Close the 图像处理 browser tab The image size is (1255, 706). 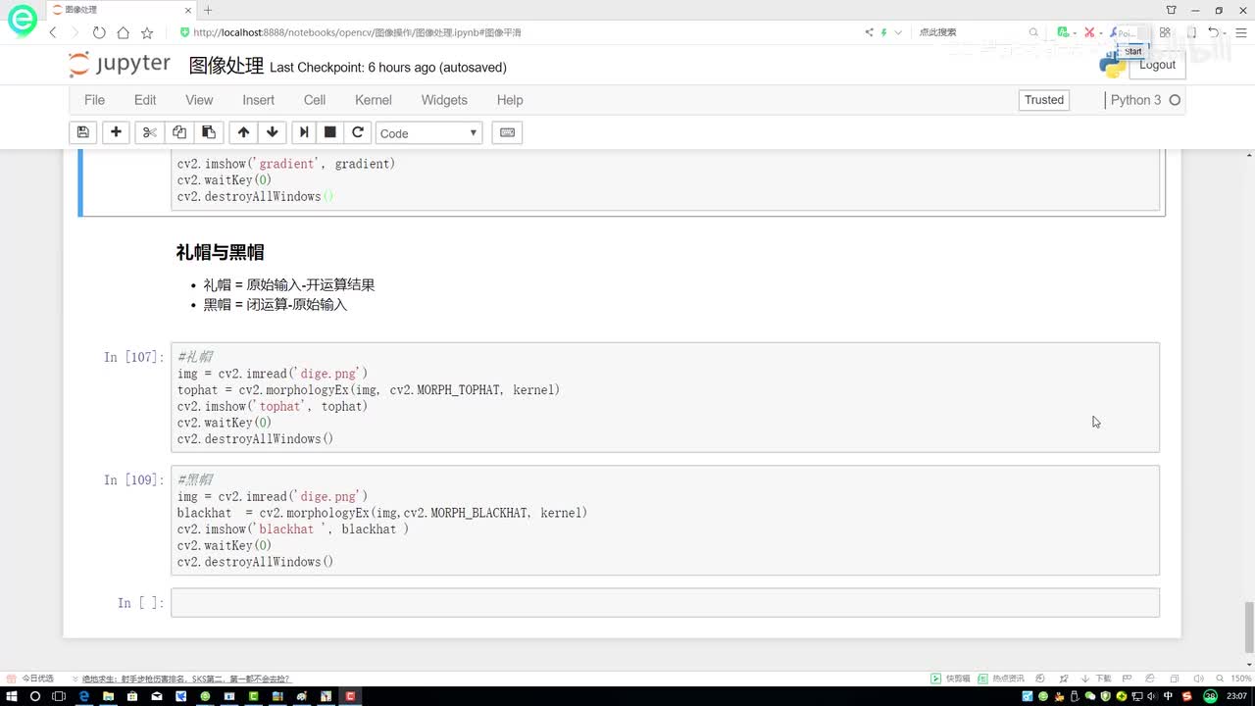pyautogui.click(x=186, y=10)
